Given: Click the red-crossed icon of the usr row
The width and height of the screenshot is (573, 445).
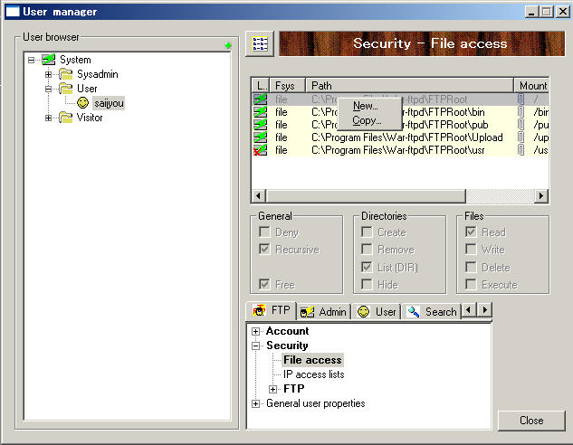Looking at the screenshot, I should (260, 150).
